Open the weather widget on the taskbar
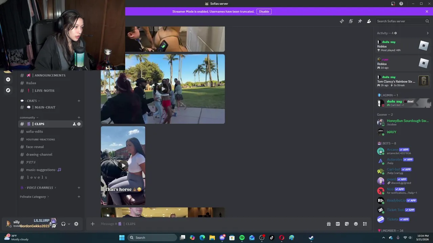Screen dimensions: 433x243 (x=16, y=238)
